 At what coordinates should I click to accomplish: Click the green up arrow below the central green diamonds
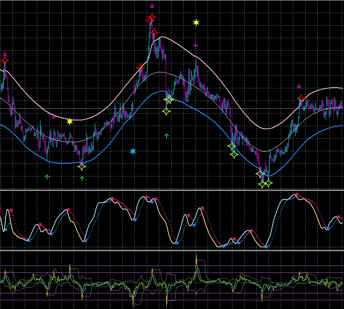pos(166,136)
